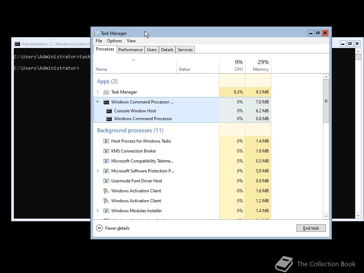This screenshot has width=364, height=273.
Task: Click the 5.9 MB memory value
Action: pyautogui.click(x=262, y=171)
